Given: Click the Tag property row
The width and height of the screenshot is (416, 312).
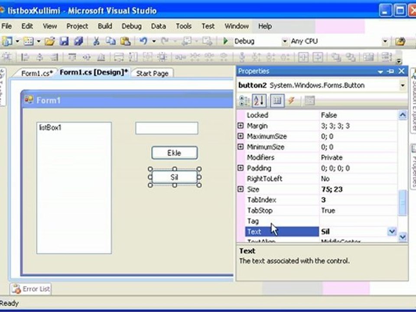Looking at the screenshot, I should (x=321, y=221).
